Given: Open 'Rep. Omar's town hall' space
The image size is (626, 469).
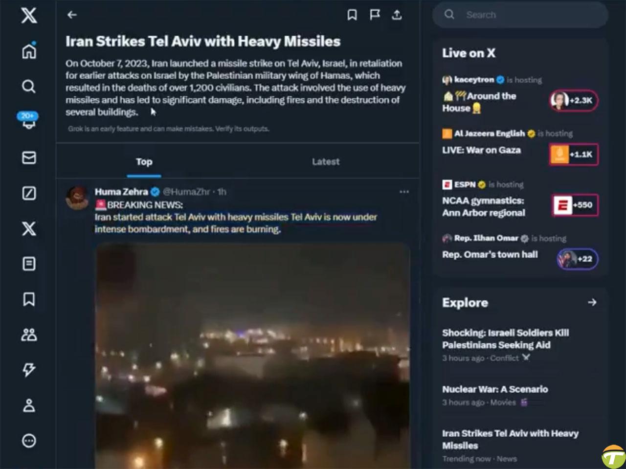Looking at the screenshot, I should (490, 254).
